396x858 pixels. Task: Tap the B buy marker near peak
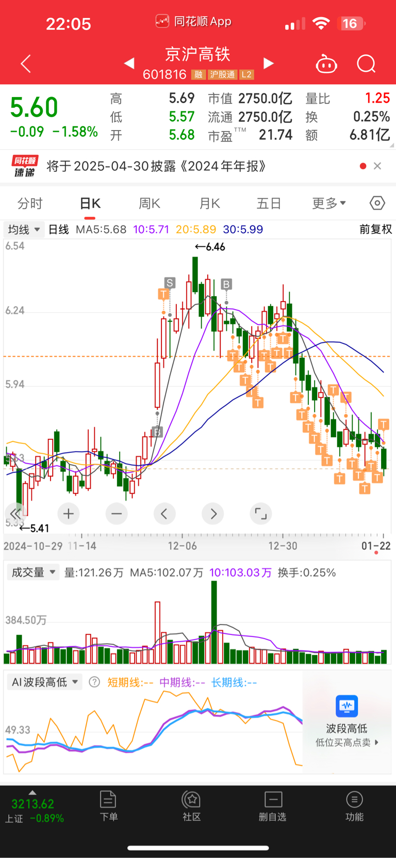226,284
